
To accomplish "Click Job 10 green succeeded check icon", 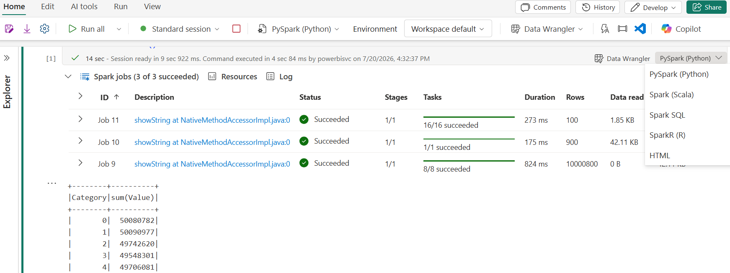I will (x=304, y=141).
